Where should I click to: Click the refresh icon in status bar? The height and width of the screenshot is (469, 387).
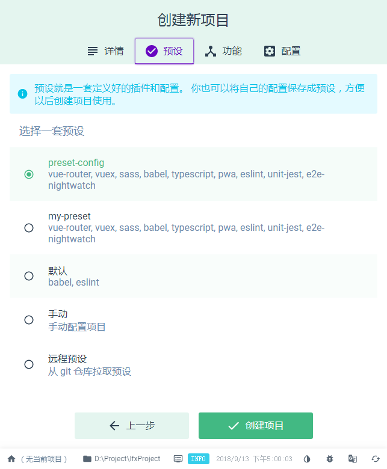coord(375,459)
